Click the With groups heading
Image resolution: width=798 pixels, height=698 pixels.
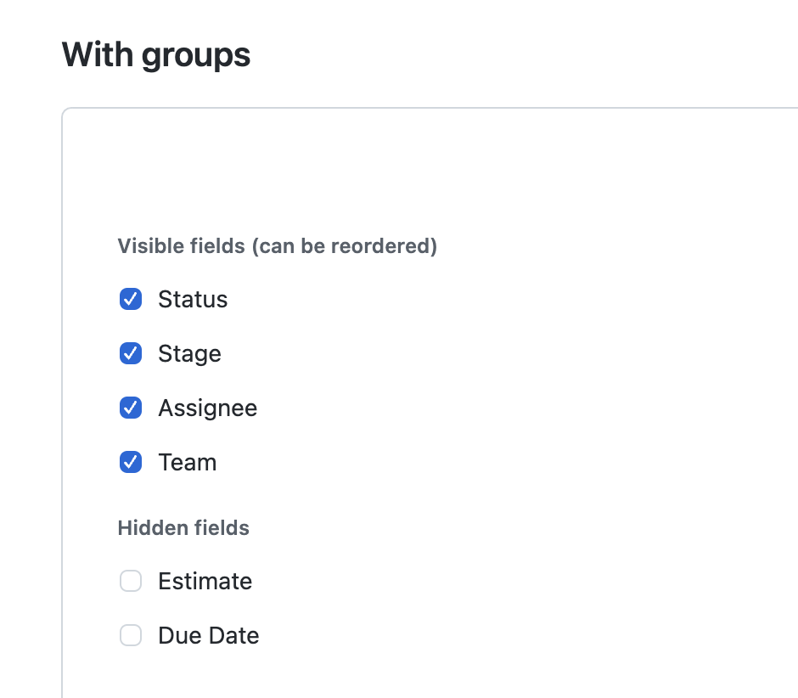point(156,55)
